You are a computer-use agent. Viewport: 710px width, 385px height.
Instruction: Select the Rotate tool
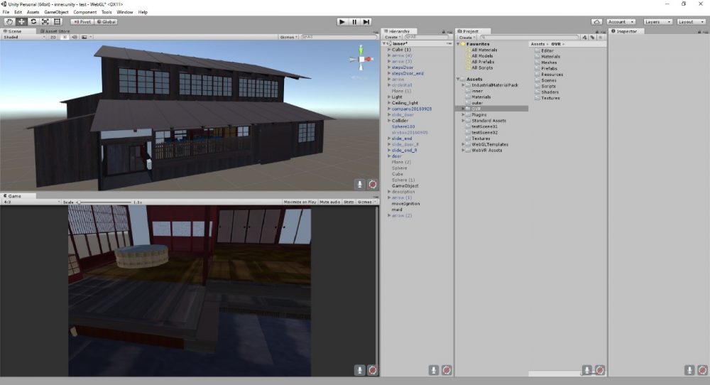coord(33,22)
